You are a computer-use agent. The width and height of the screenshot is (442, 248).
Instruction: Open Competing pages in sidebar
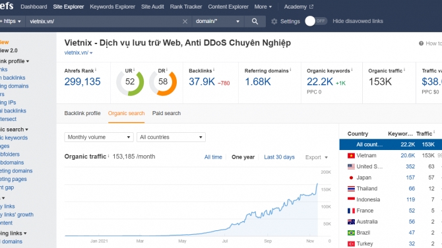coord(13,179)
